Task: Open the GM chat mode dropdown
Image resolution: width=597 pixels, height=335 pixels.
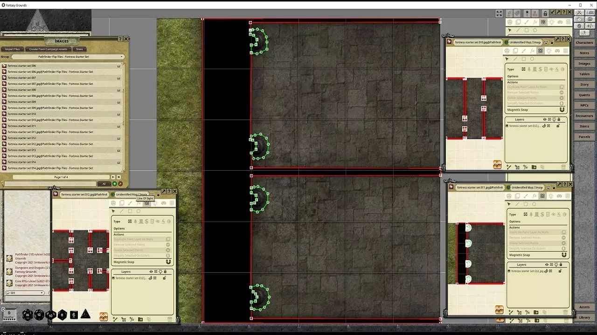Action: pos(25,293)
